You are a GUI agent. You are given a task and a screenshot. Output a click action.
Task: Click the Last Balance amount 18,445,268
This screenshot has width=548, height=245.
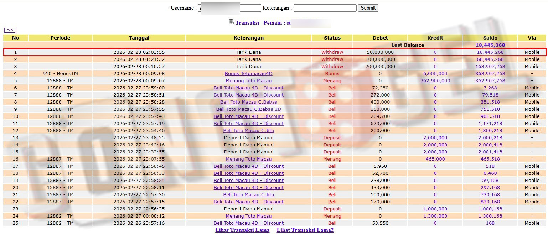pos(490,45)
